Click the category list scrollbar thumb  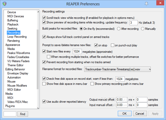point(37,59)
